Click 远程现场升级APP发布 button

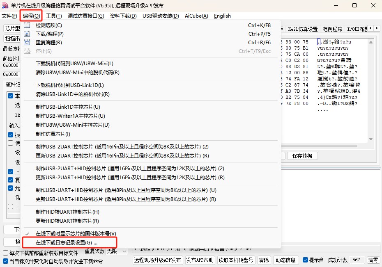tap(157, 260)
